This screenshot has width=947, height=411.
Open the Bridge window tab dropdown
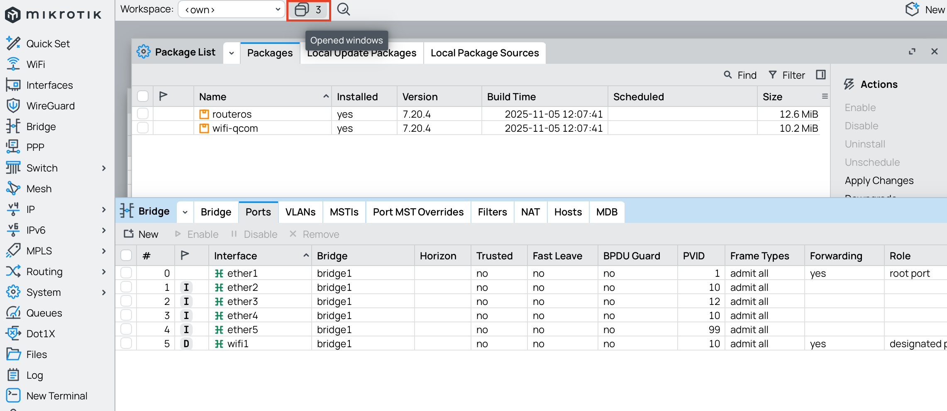(x=185, y=212)
